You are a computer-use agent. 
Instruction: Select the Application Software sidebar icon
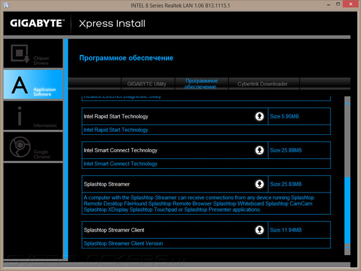coord(31,84)
